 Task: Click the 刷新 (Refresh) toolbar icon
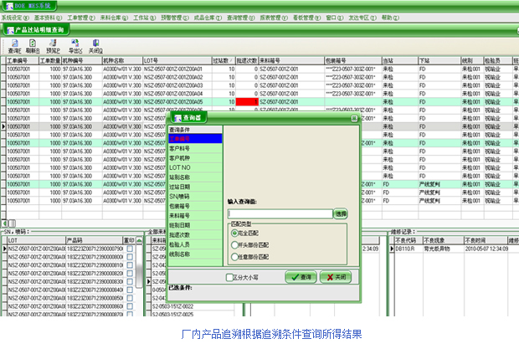(x=32, y=46)
